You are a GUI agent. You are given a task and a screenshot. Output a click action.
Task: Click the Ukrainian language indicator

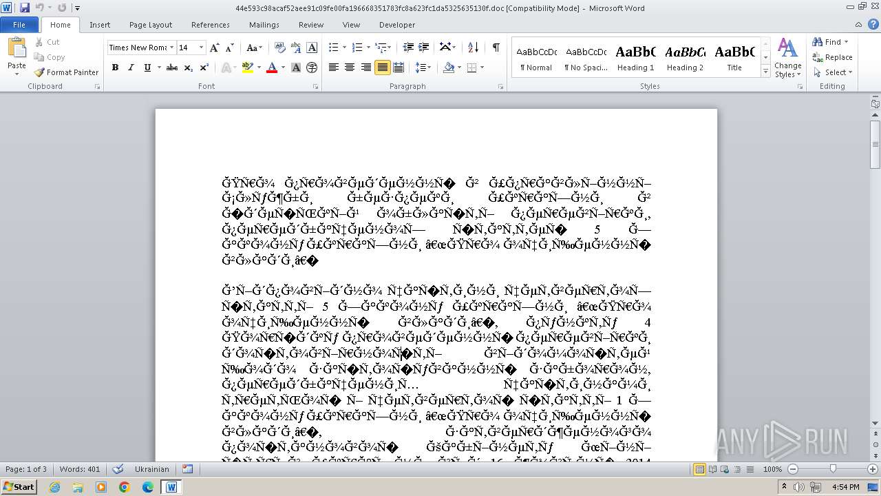[x=151, y=469]
